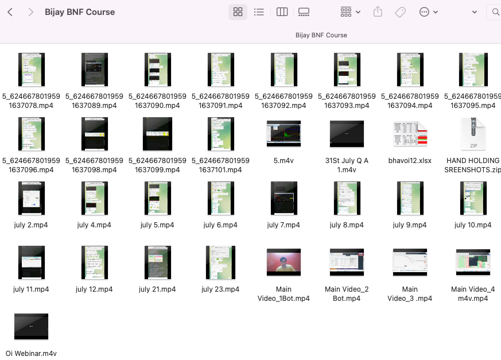Select the HAND HOLDING SREENSHOTS.zip archive icon

click(473, 134)
